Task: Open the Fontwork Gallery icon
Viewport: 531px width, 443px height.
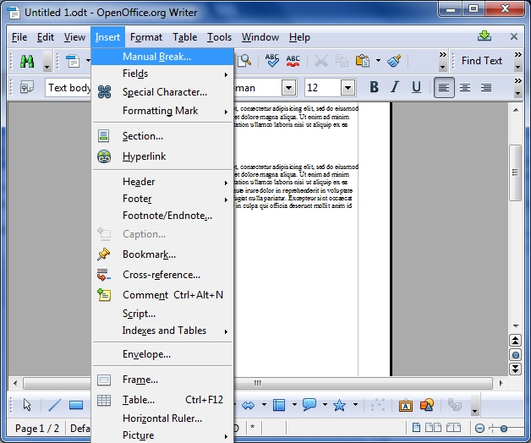Action: click(x=405, y=405)
